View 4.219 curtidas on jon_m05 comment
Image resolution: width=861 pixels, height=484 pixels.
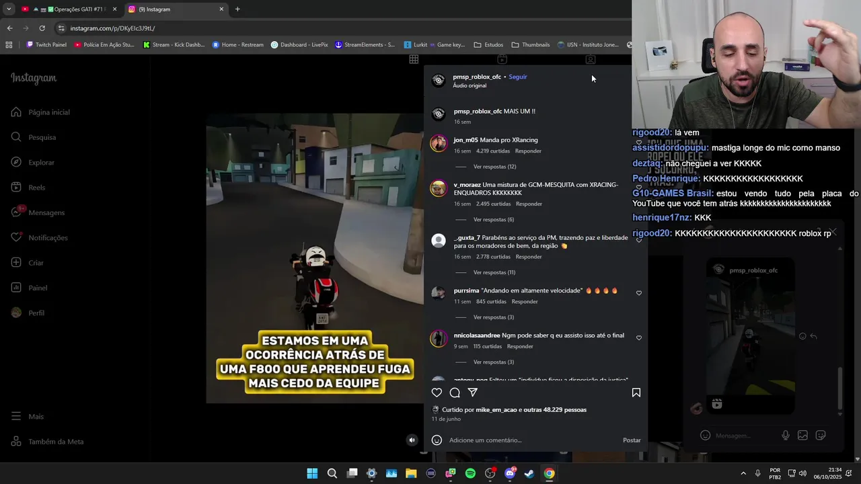click(493, 151)
